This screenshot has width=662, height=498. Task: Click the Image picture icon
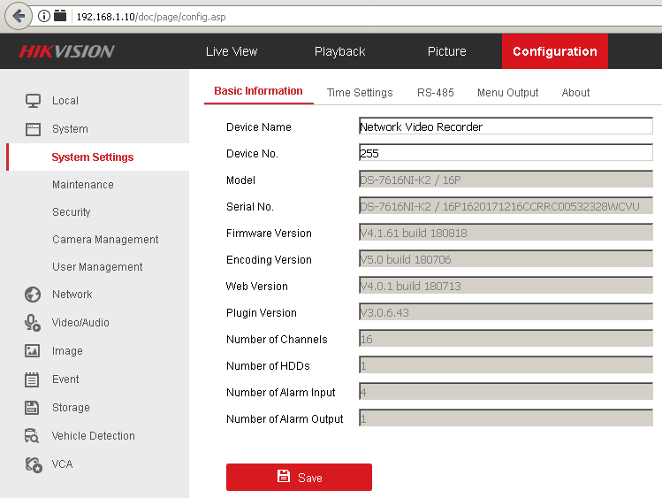tap(33, 351)
